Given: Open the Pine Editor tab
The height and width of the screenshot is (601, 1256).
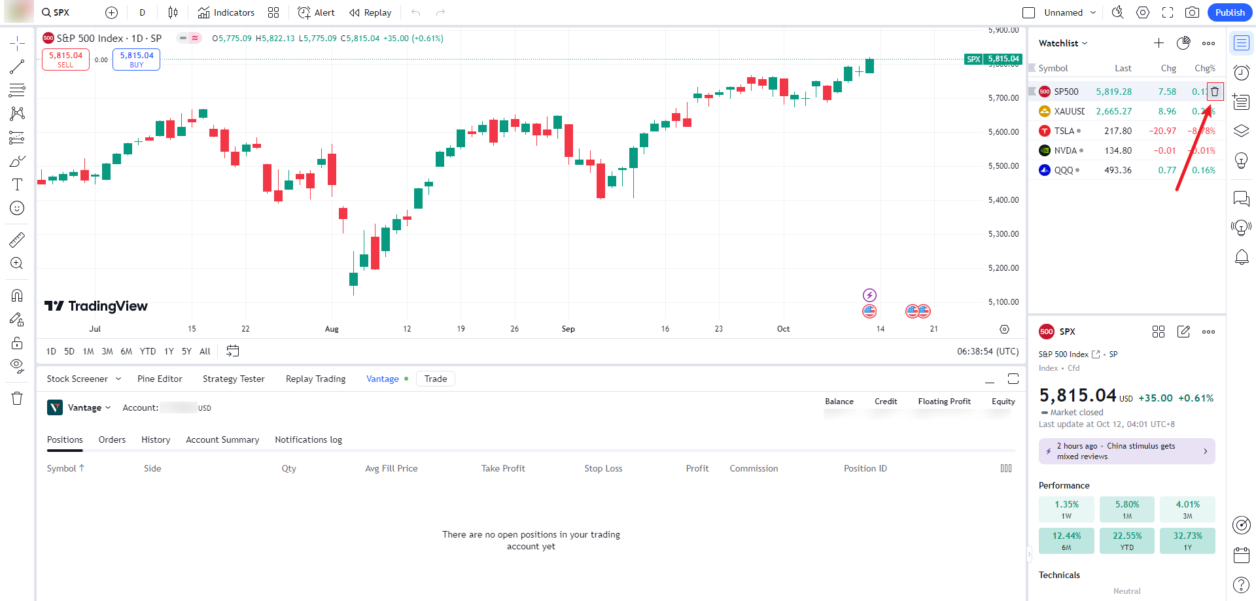Looking at the screenshot, I should 160,379.
